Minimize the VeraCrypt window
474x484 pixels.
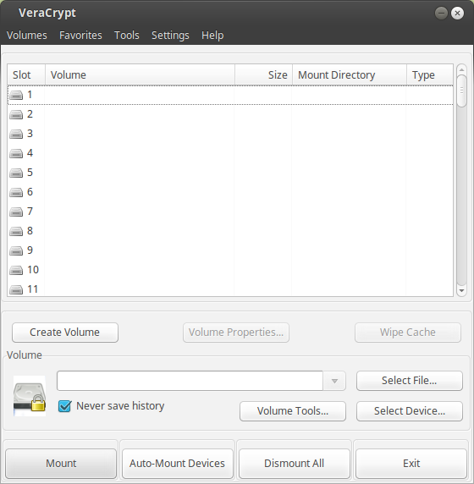point(441,13)
